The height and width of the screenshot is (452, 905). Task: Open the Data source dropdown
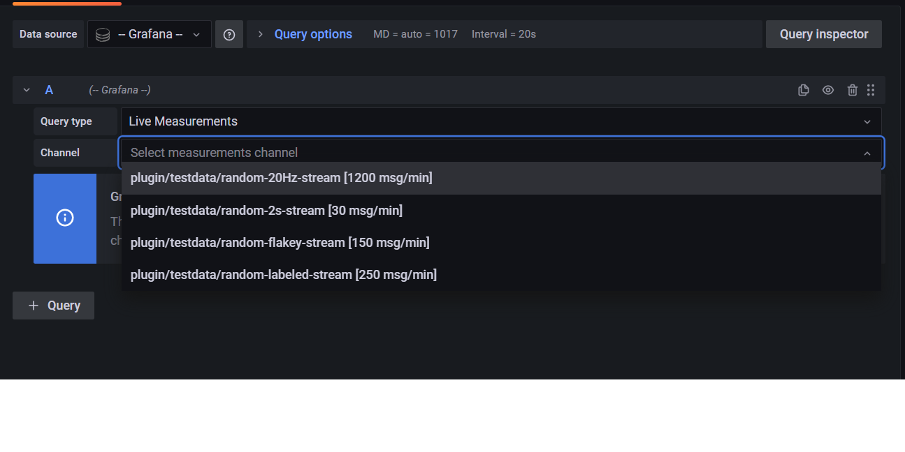pyautogui.click(x=150, y=34)
